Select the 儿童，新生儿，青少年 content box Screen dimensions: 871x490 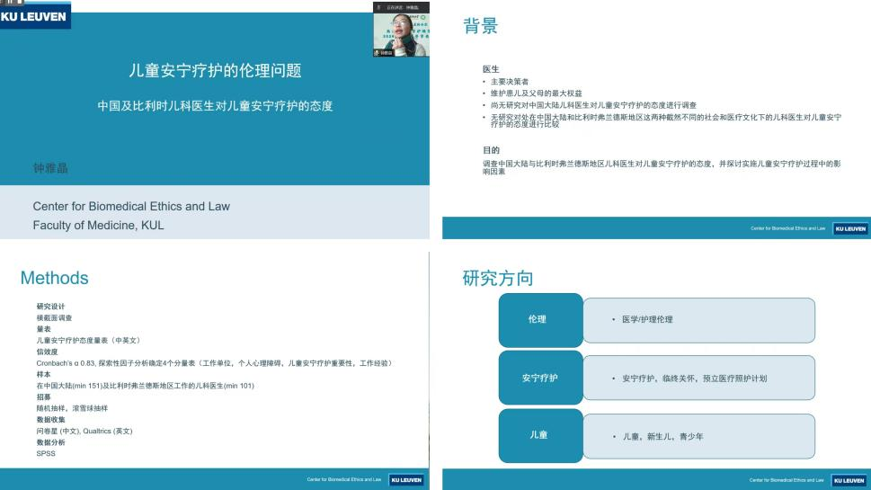click(x=699, y=436)
